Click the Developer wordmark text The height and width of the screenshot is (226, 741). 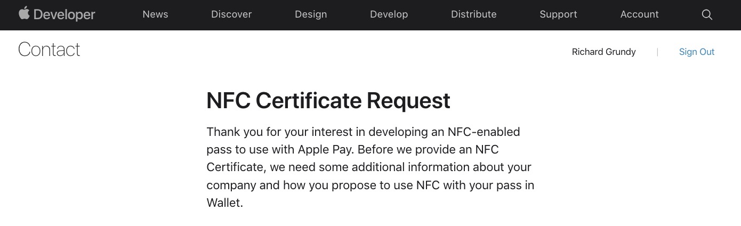(x=65, y=15)
